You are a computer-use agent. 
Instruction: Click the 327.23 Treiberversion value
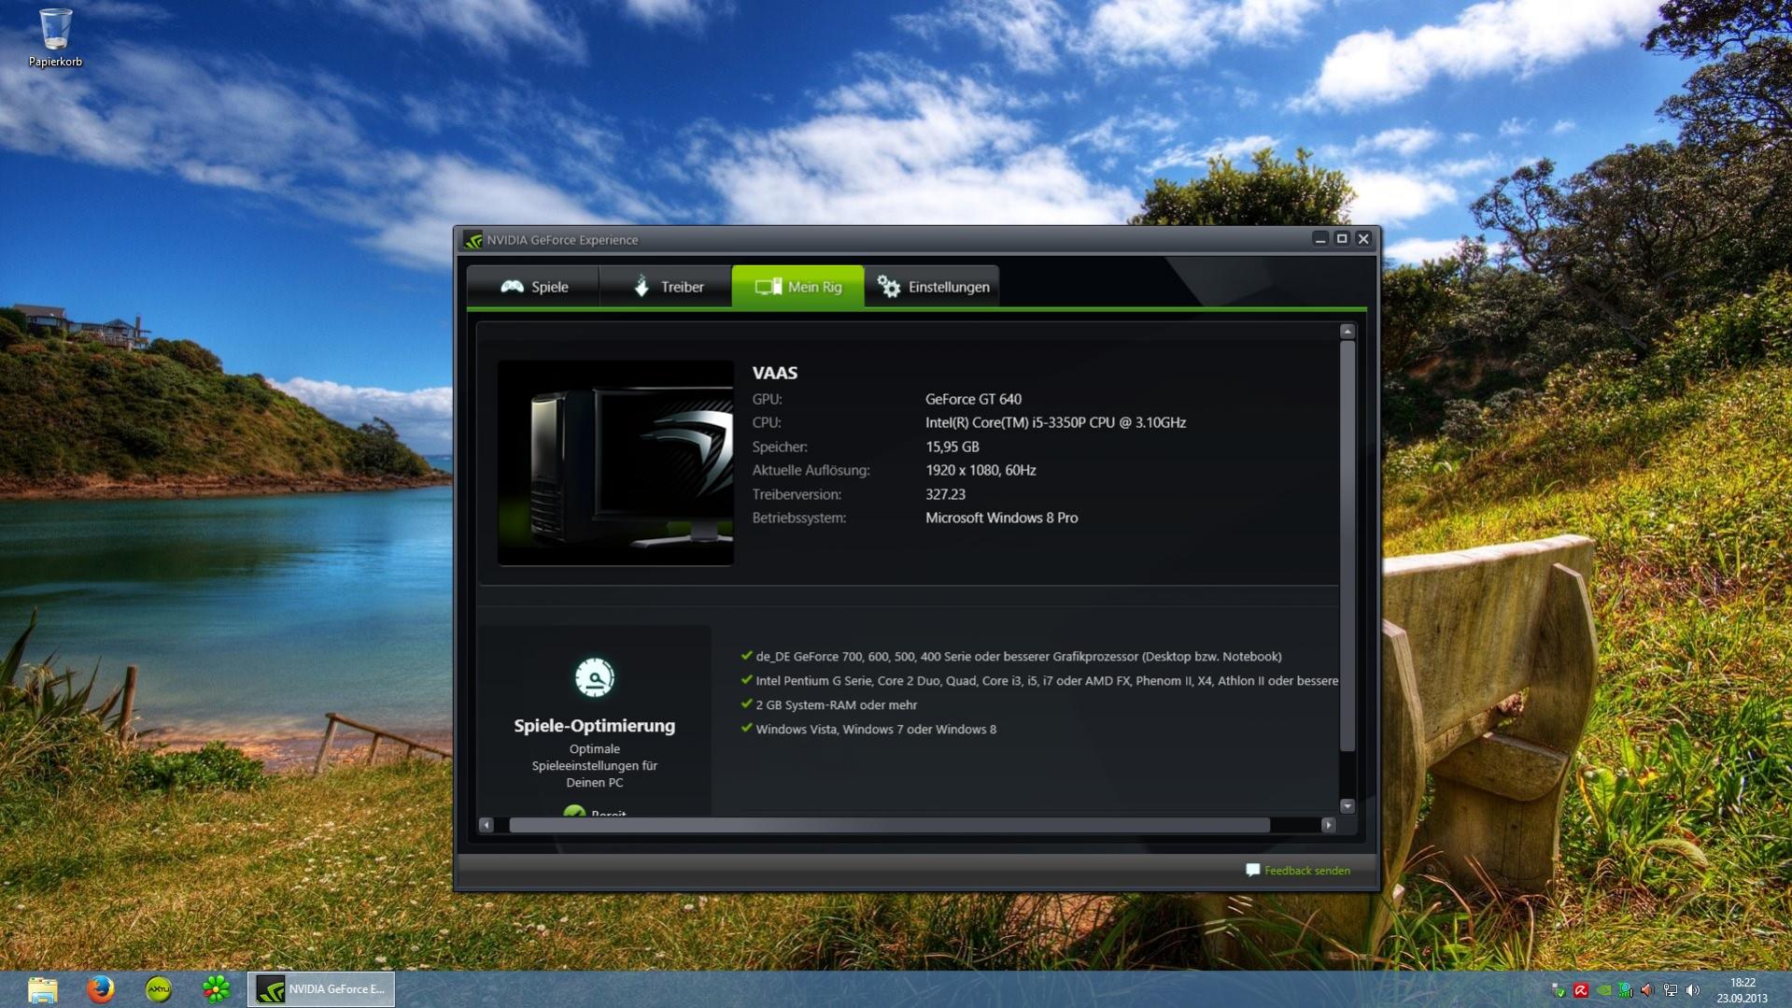coord(945,494)
